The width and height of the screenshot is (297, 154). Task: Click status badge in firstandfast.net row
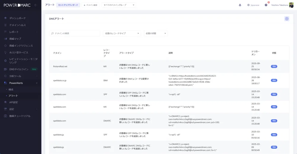click(274, 66)
